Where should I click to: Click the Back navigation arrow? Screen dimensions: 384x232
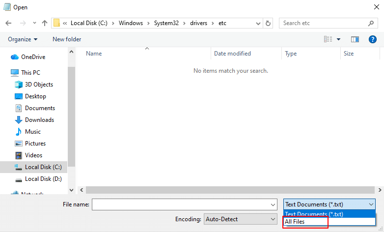pyautogui.click(x=8, y=23)
